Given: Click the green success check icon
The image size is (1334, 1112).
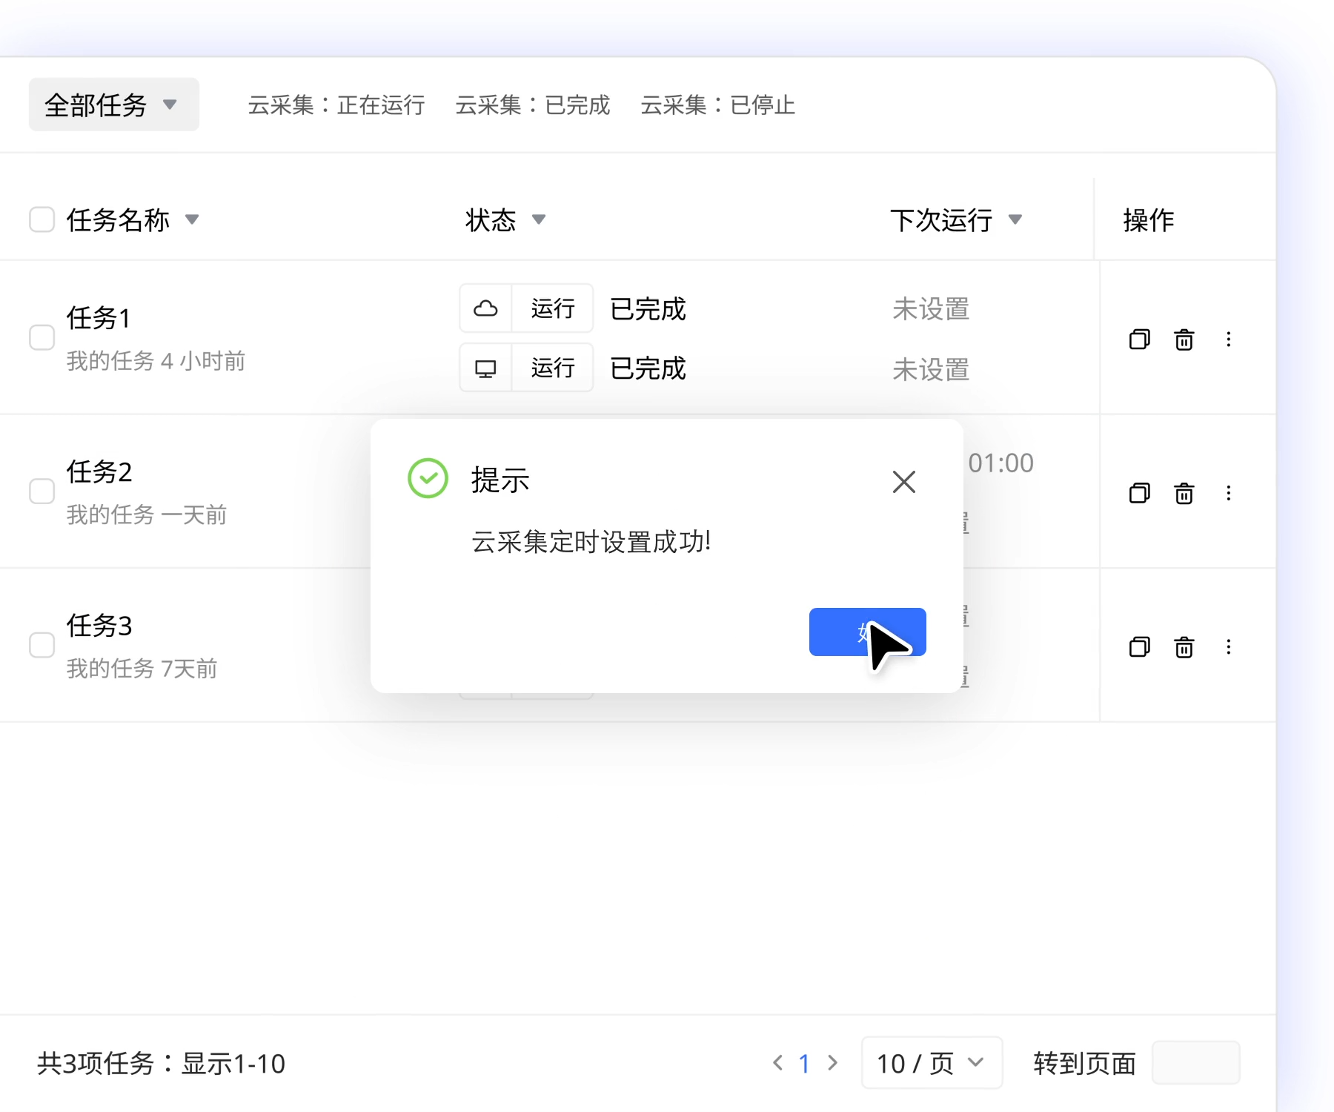Looking at the screenshot, I should click(x=428, y=478).
